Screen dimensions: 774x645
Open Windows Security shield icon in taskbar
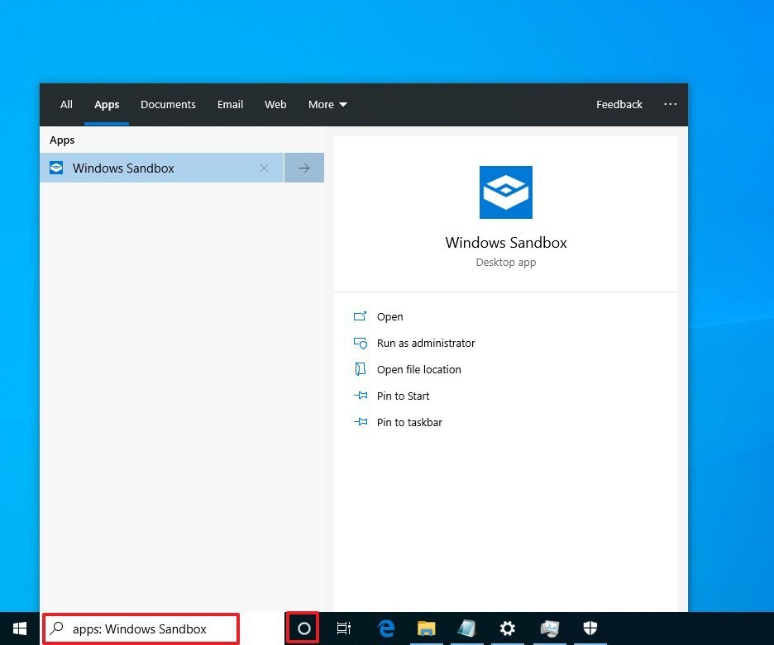coord(590,628)
